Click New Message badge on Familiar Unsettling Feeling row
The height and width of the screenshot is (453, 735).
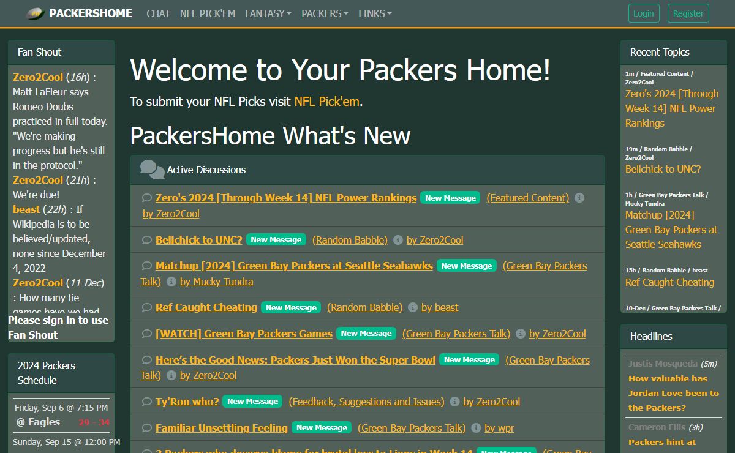322,428
